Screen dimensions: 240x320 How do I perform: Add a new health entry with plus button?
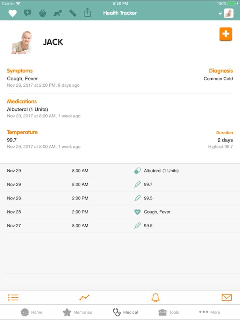[226, 34]
